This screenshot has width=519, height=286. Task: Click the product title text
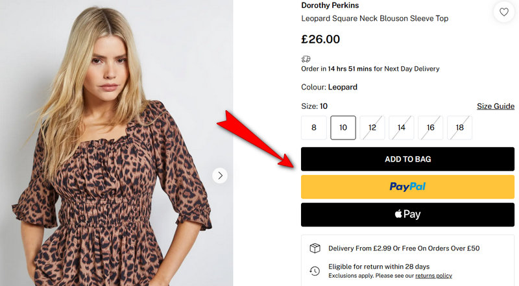click(374, 18)
